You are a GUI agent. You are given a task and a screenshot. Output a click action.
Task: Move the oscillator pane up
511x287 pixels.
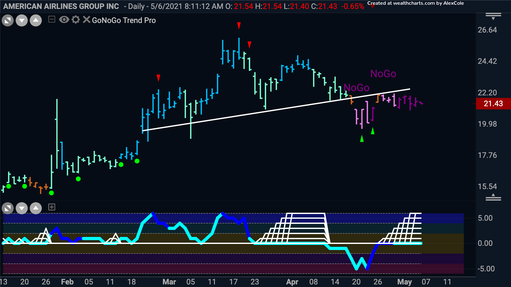36,209
